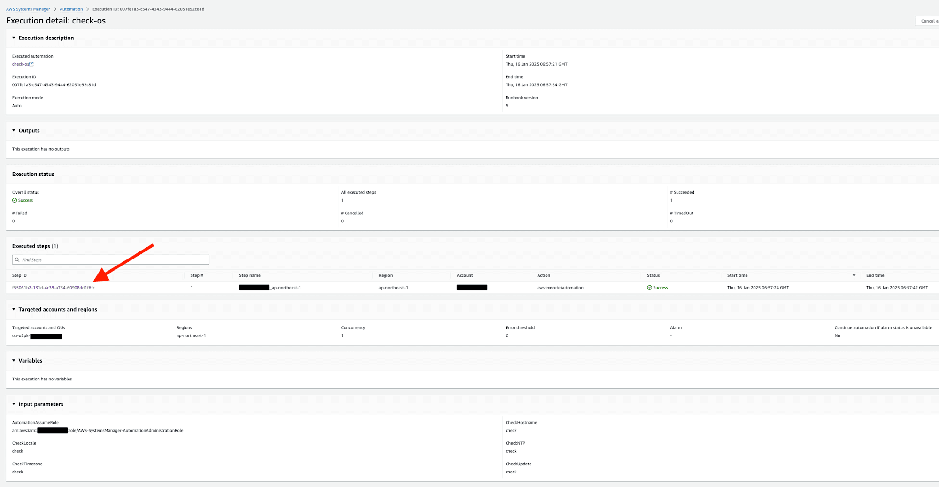939x487 pixels.
Task: Click the CheckNTP parameter label
Action: 516,443
